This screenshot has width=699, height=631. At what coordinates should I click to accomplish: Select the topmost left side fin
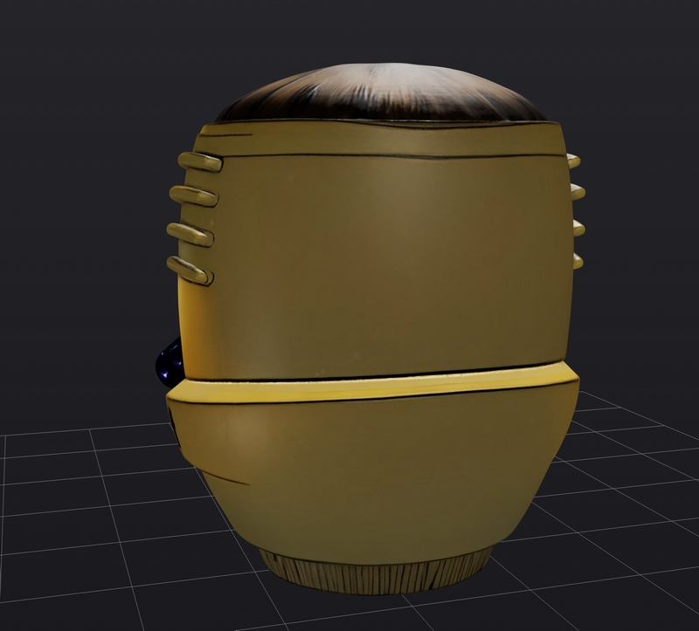[199, 161]
